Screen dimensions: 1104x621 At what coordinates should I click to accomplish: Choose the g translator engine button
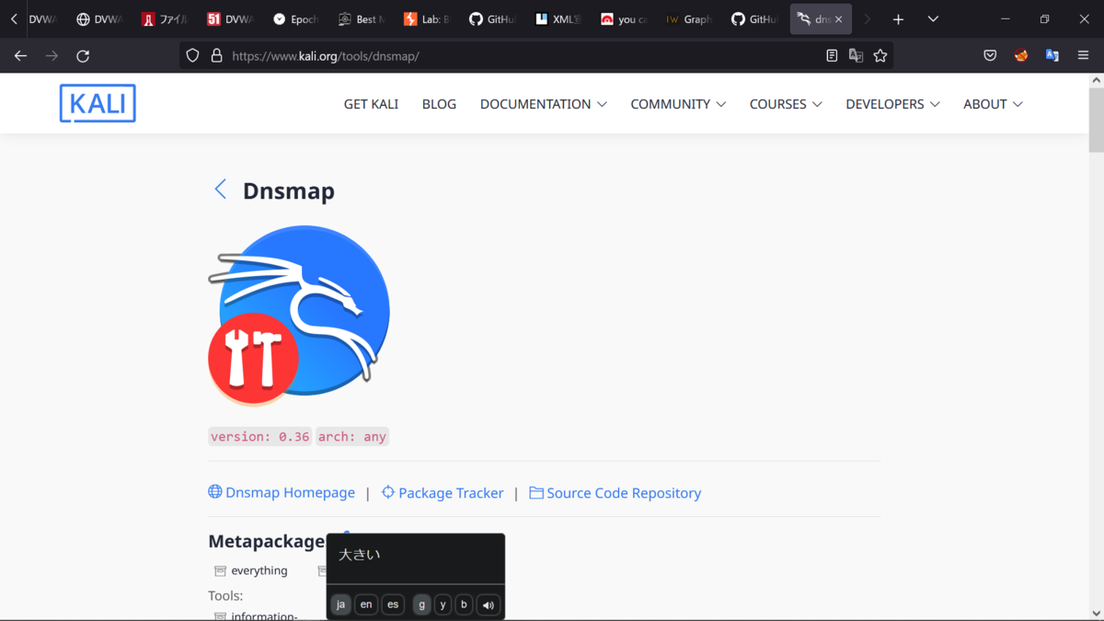421,604
